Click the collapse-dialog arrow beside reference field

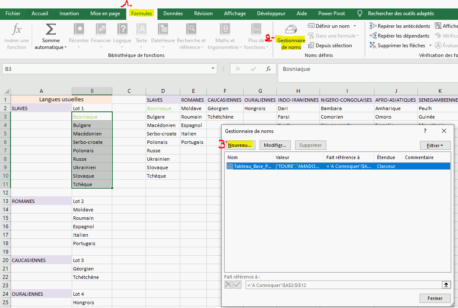point(446,285)
